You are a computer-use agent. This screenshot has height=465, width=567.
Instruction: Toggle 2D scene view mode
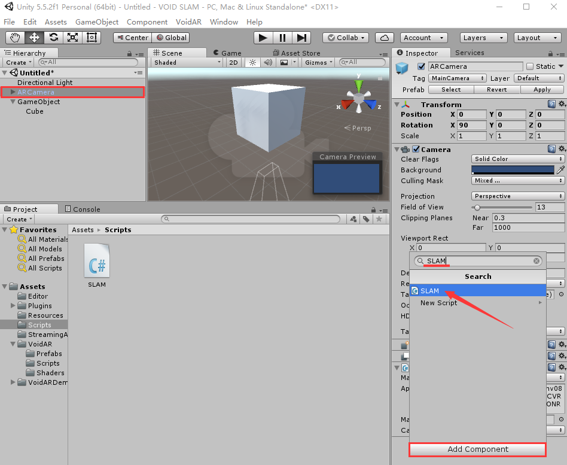pyautogui.click(x=234, y=63)
